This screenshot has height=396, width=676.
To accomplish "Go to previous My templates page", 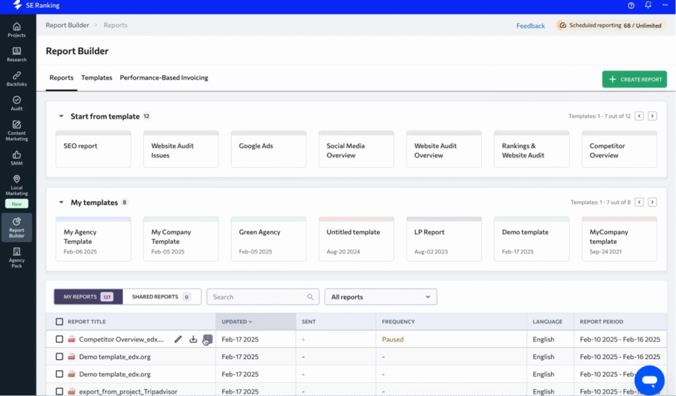I will pyautogui.click(x=639, y=202).
